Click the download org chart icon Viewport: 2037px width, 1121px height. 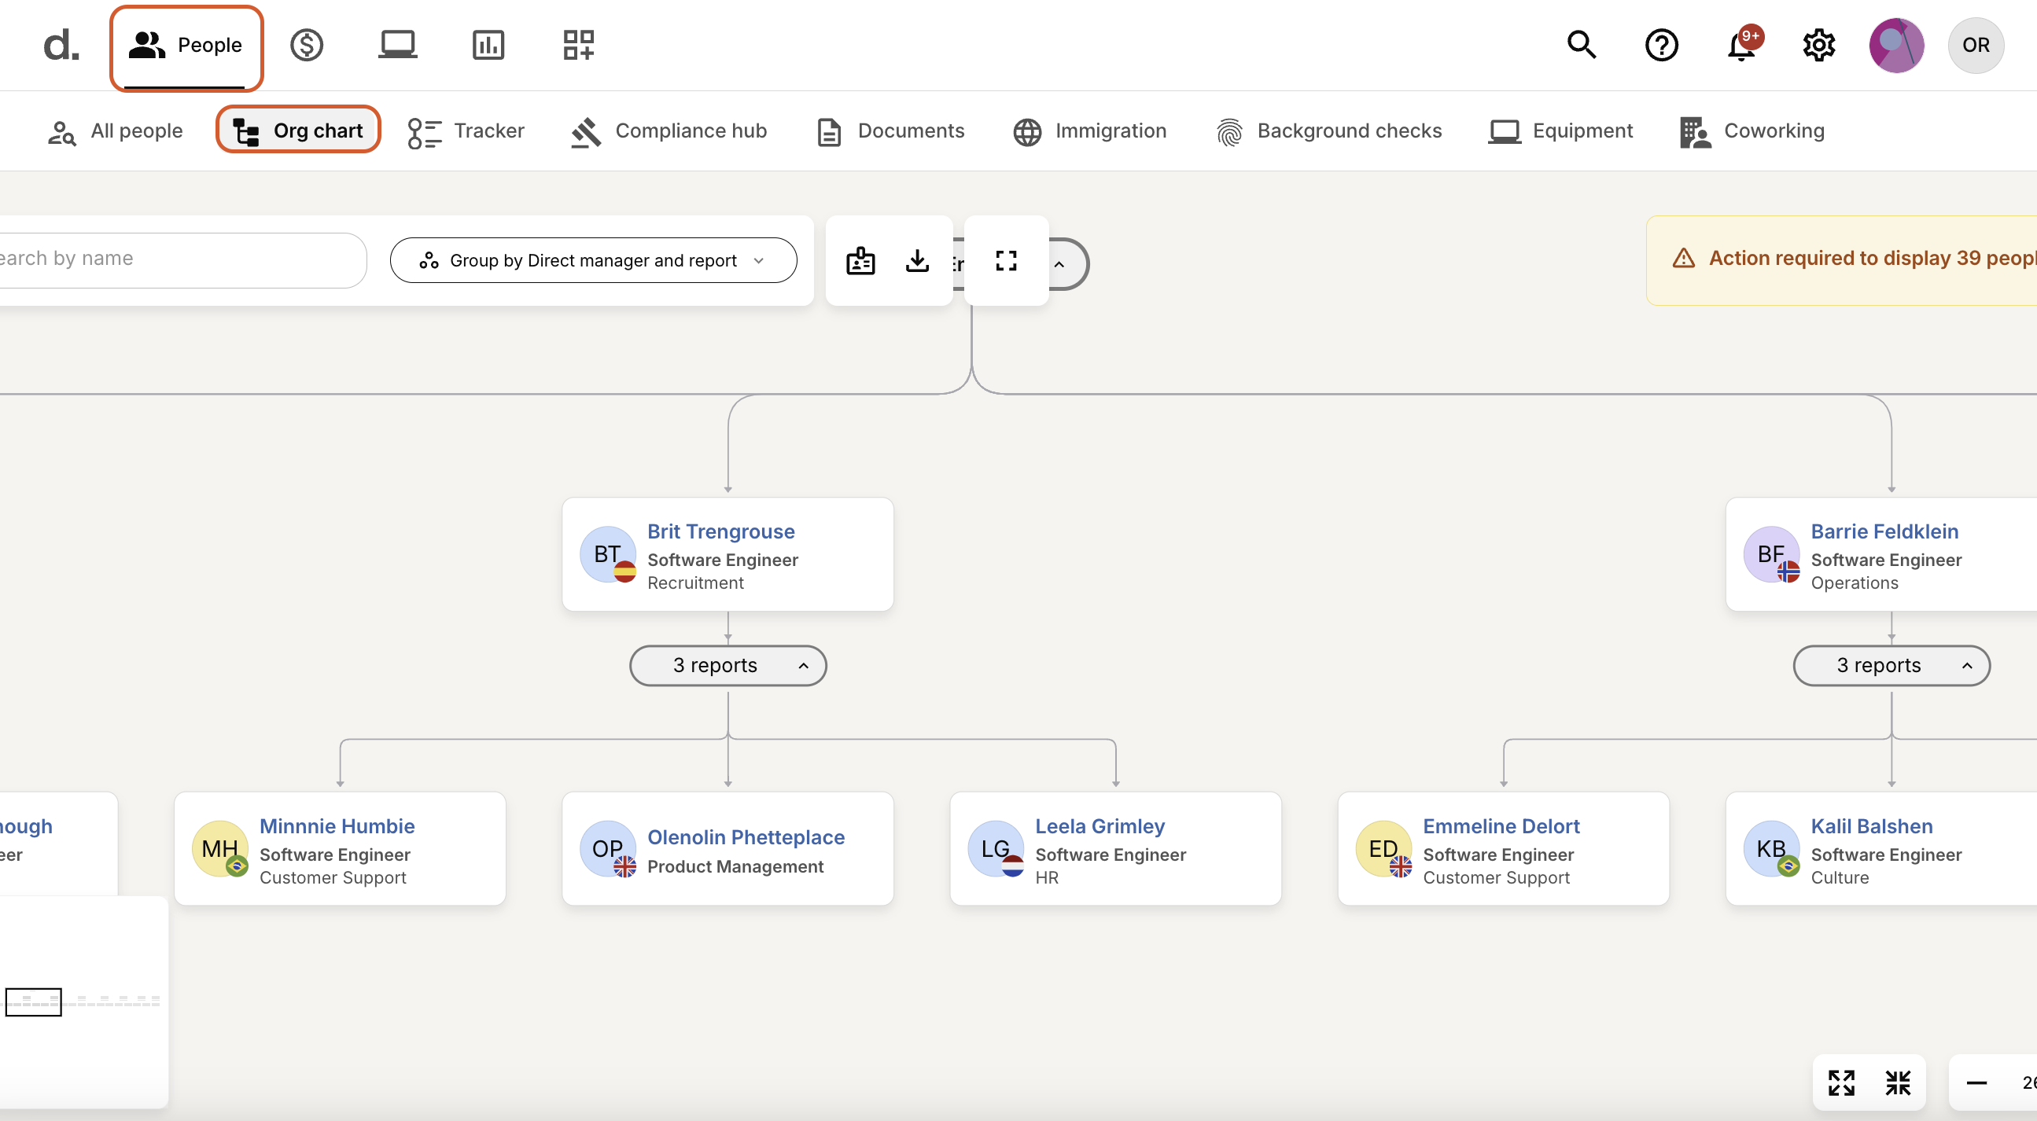click(x=917, y=260)
